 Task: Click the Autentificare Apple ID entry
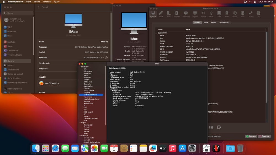tap(17, 20)
